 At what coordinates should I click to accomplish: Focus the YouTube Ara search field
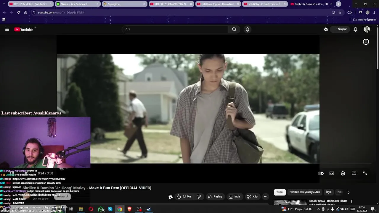[175, 29]
